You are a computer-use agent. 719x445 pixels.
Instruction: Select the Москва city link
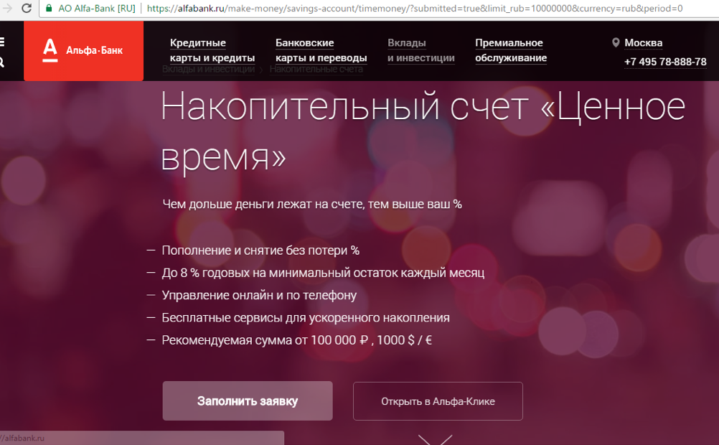click(x=644, y=43)
